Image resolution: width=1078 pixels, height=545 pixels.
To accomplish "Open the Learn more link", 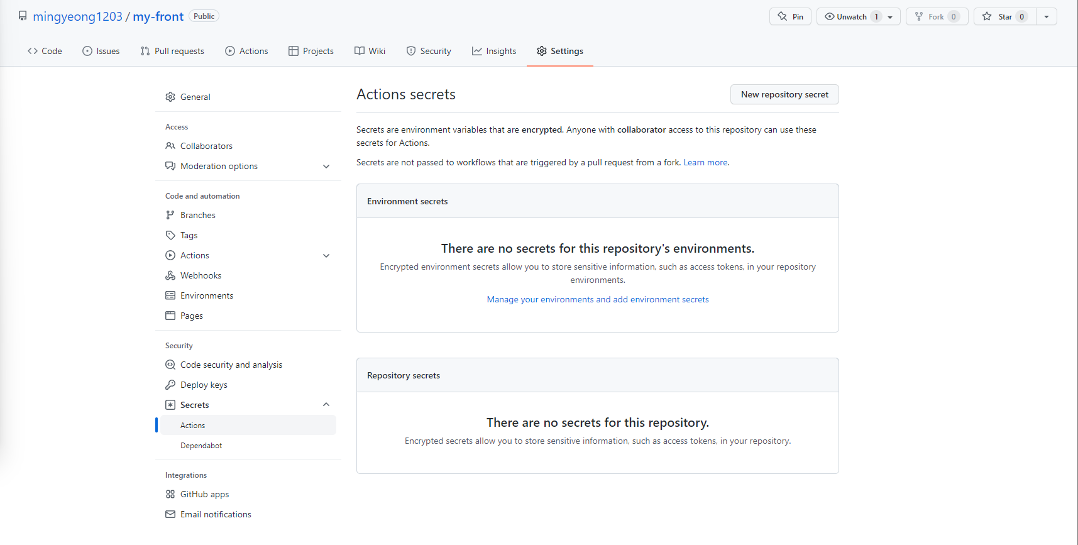I will tap(705, 162).
